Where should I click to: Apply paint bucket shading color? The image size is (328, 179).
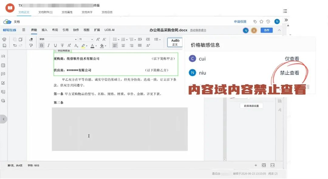[x=102, y=46]
